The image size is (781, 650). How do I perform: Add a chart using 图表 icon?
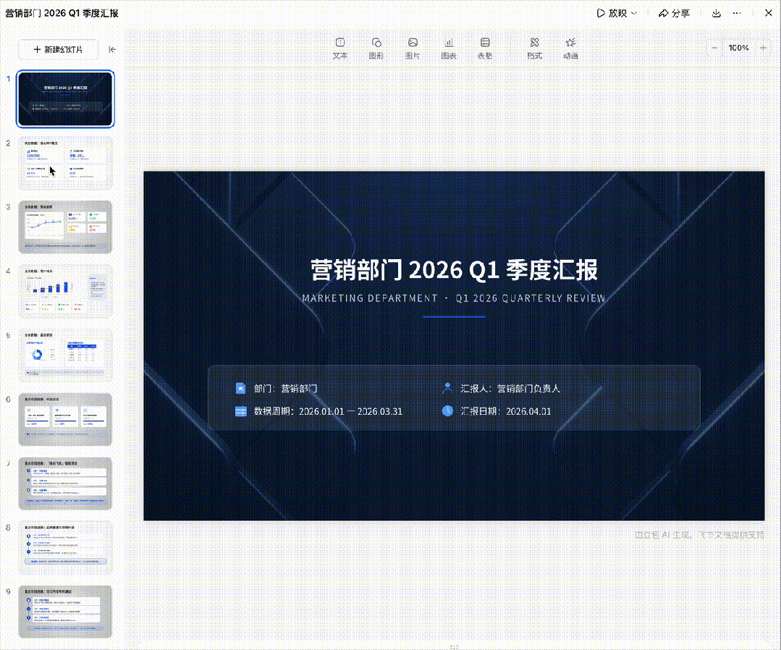[x=449, y=48]
